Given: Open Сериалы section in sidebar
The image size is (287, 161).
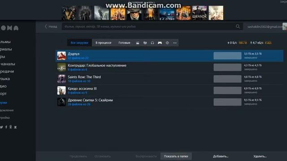Looking at the screenshot, I should (x=6, y=49).
